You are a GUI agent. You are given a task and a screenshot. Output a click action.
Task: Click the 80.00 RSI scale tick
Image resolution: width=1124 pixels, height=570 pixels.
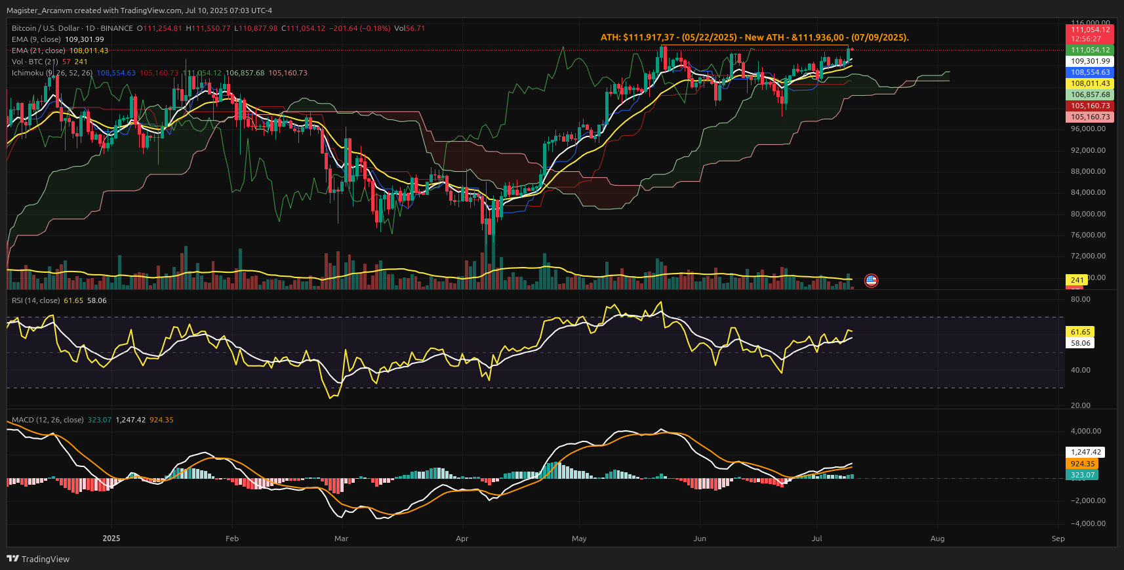(x=1081, y=299)
